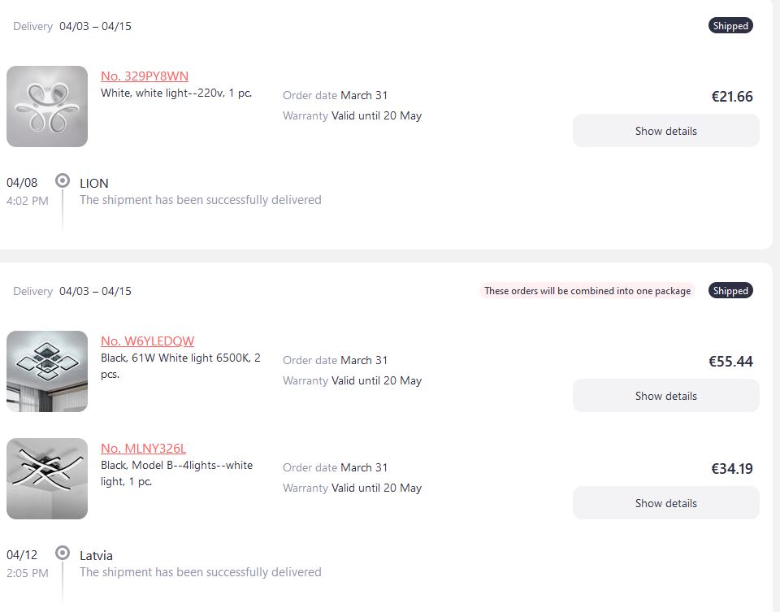Click the combined-into-one-package notice label
Viewport: 780px width, 612px height.
coord(587,291)
